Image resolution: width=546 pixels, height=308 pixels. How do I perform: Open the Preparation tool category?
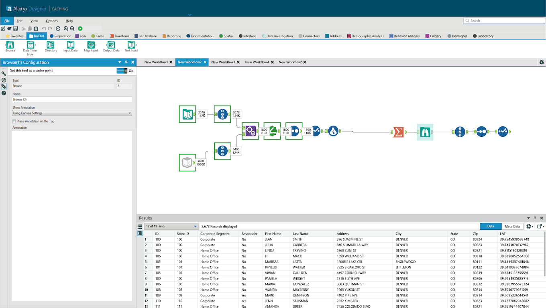pos(60,36)
